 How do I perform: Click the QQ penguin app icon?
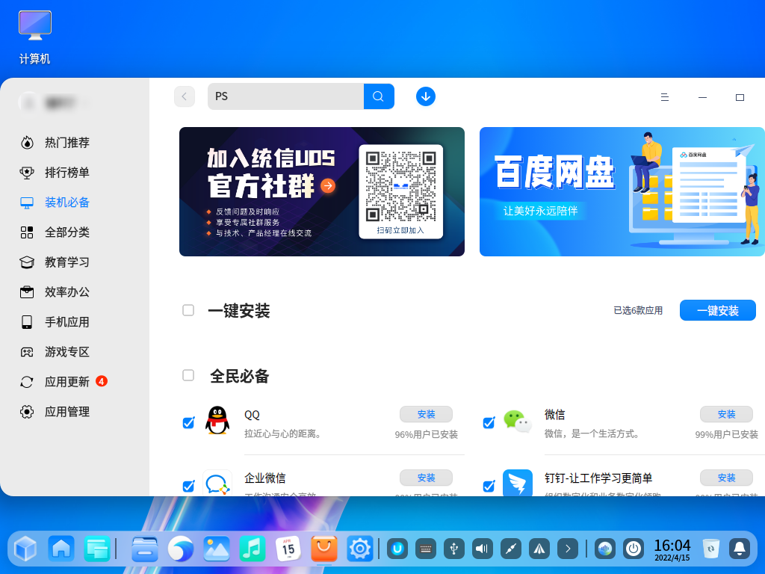tap(217, 420)
